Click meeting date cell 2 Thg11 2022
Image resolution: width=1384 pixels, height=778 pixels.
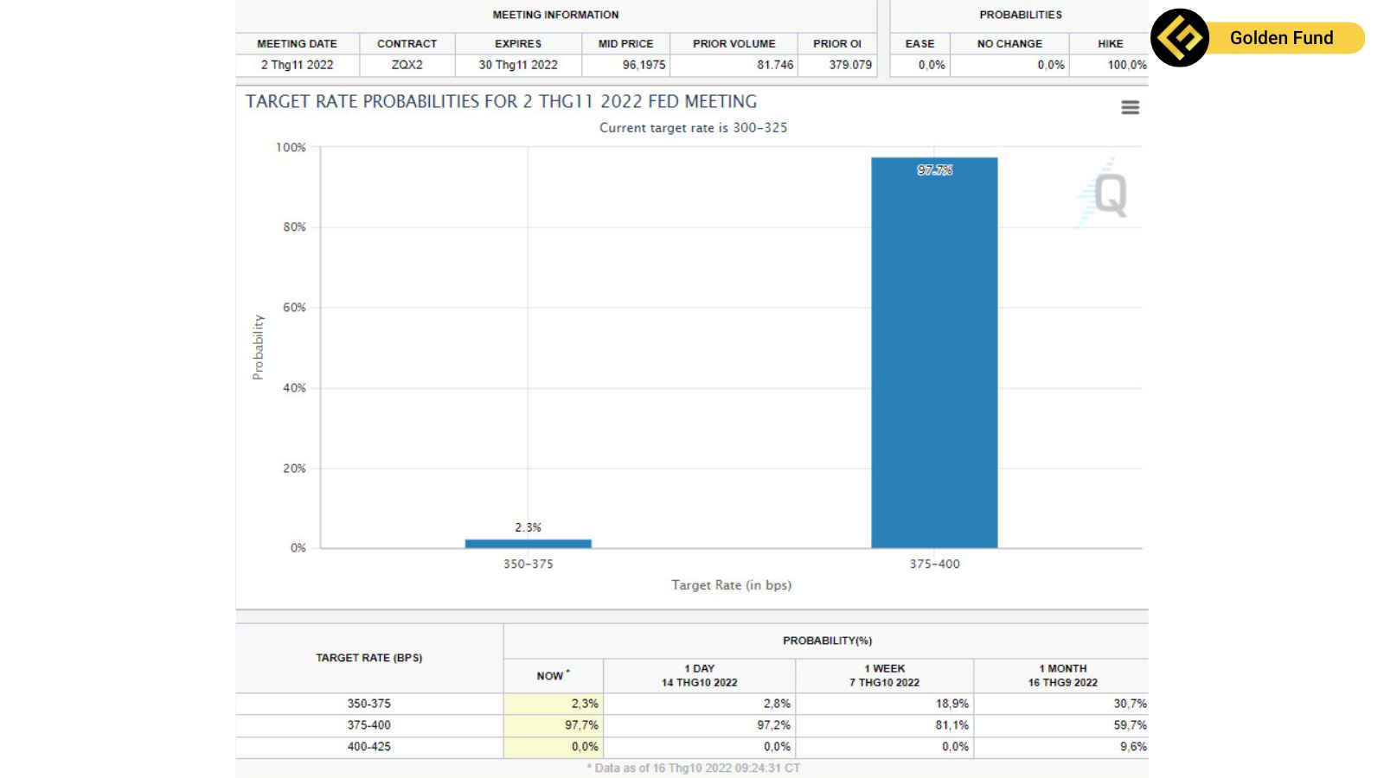(x=297, y=65)
